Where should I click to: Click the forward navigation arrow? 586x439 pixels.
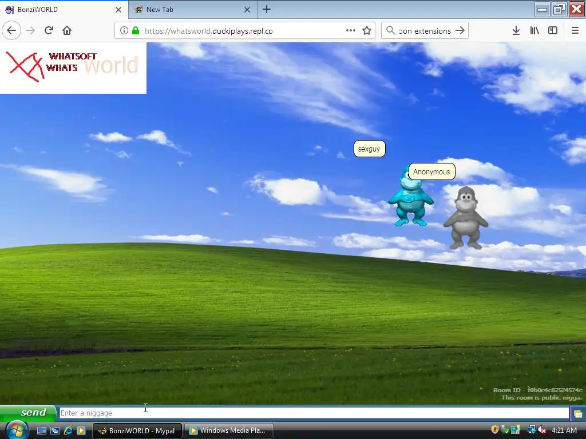(x=30, y=31)
